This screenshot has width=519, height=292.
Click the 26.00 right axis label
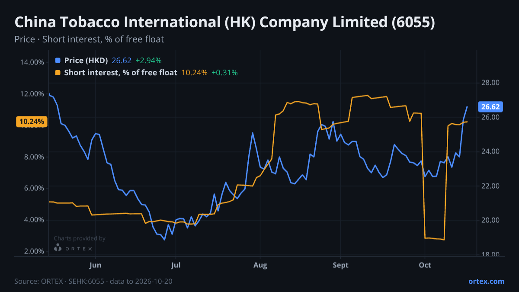490,117
